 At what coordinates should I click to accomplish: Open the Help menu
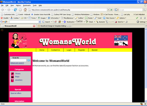click(40, 5)
